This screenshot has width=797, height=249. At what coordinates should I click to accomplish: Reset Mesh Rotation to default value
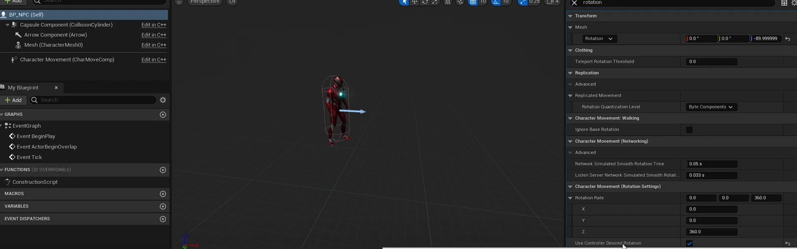tap(788, 39)
